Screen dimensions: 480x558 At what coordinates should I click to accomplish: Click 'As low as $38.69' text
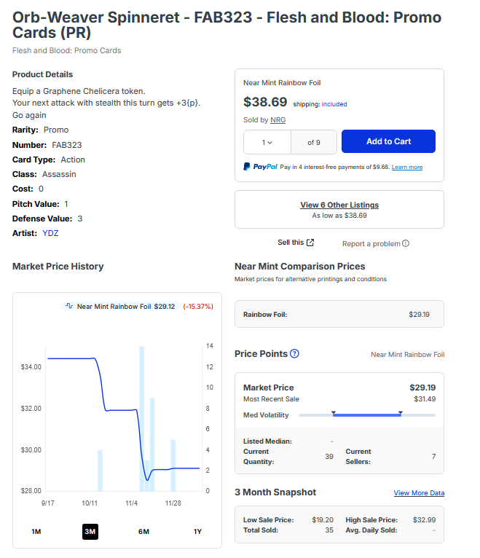(x=339, y=216)
